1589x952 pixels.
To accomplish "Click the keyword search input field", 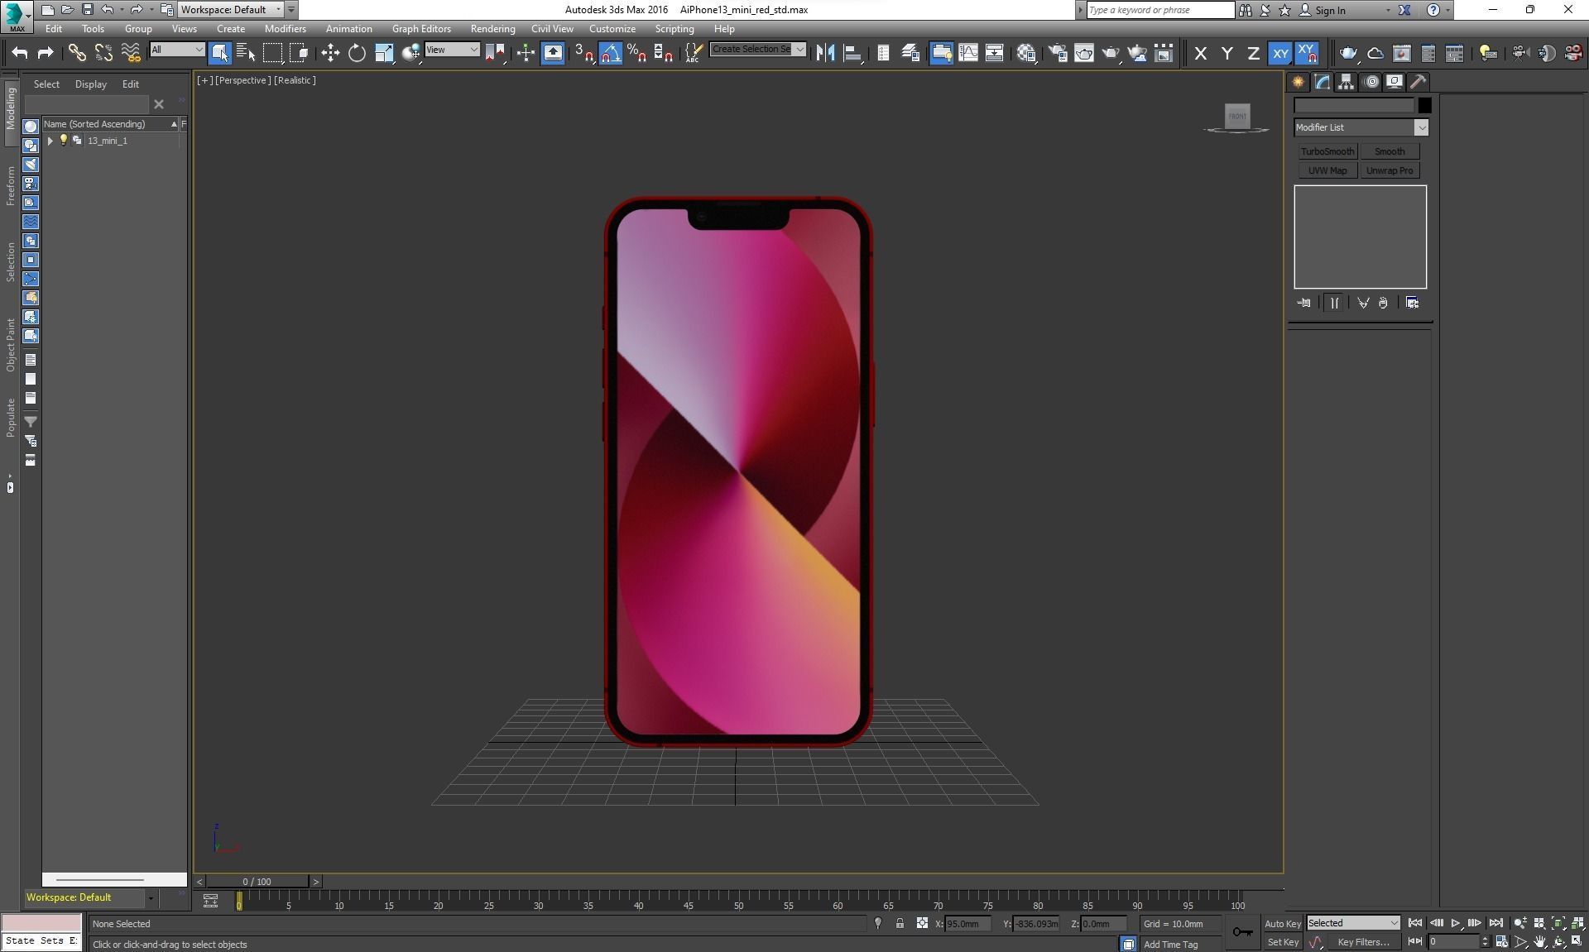I will coord(1159,10).
